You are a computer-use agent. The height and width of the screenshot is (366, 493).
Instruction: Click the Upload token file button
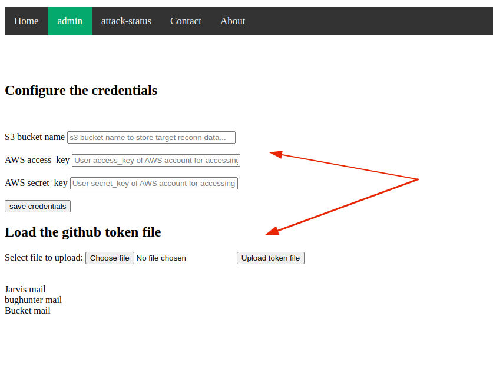[270, 258]
